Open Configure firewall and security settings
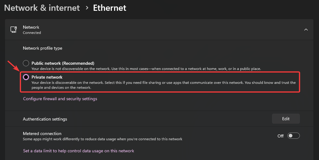The height and width of the screenshot is (160, 319). coord(60,99)
